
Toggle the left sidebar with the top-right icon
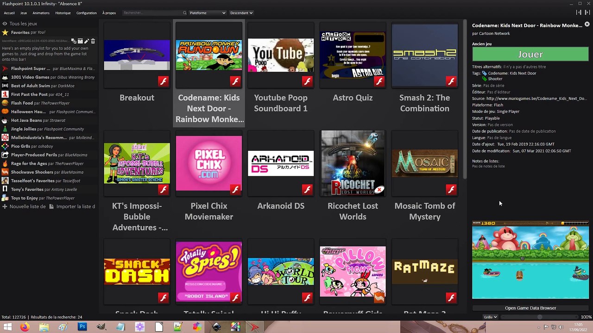(x=579, y=12)
